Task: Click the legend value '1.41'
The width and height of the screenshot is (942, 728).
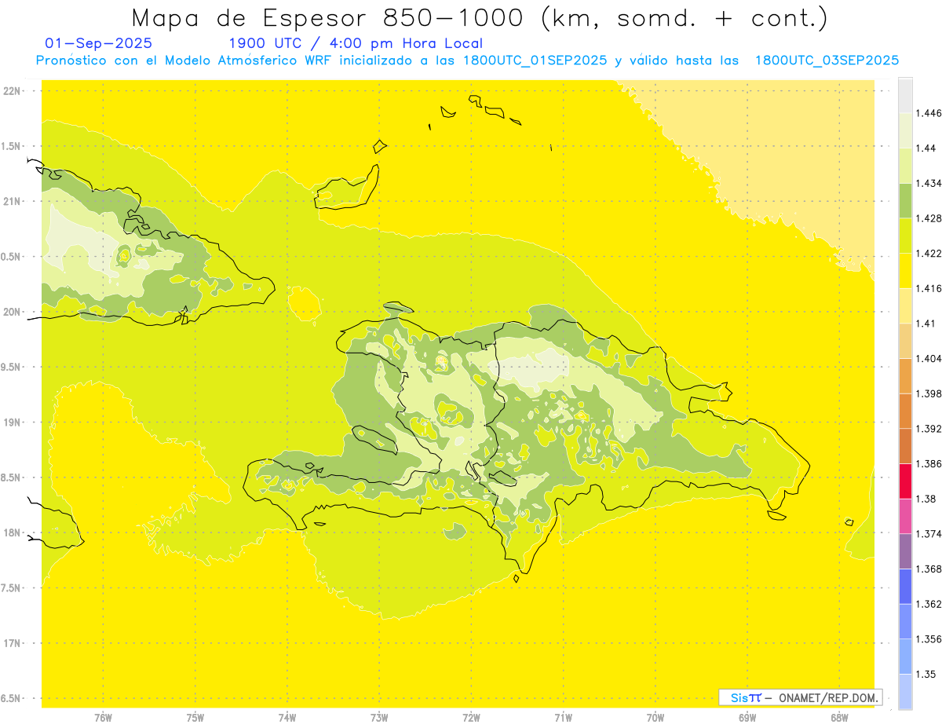Action: [926, 323]
